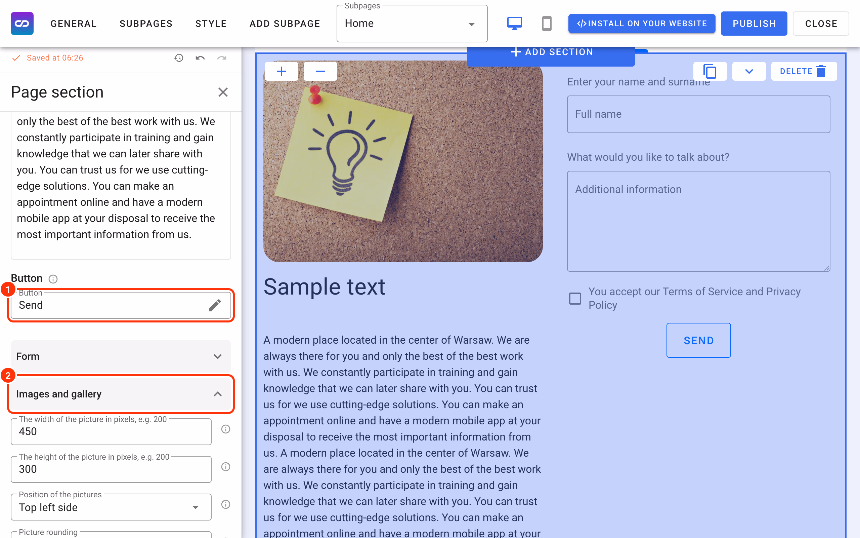Redo the last change
Screen dimensions: 860x538
click(x=222, y=58)
